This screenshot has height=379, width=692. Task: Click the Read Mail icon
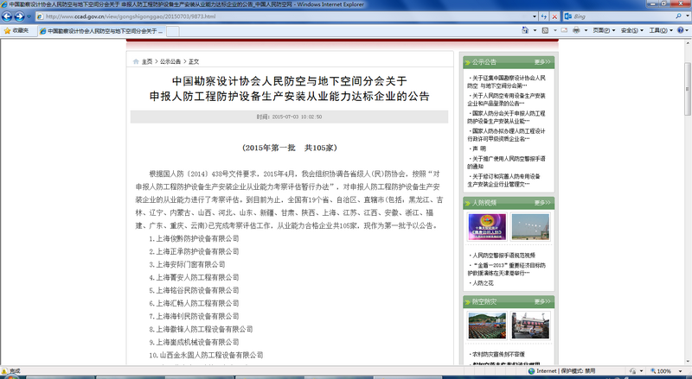point(564,30)
